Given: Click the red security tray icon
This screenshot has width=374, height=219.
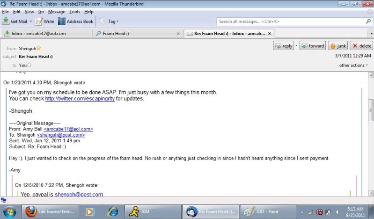Looking at the screenshot, I should point(319,212).
